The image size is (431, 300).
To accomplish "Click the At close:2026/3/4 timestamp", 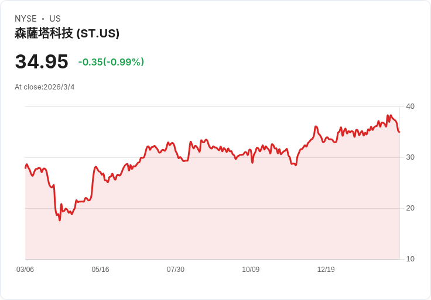I will coord(45,87).
